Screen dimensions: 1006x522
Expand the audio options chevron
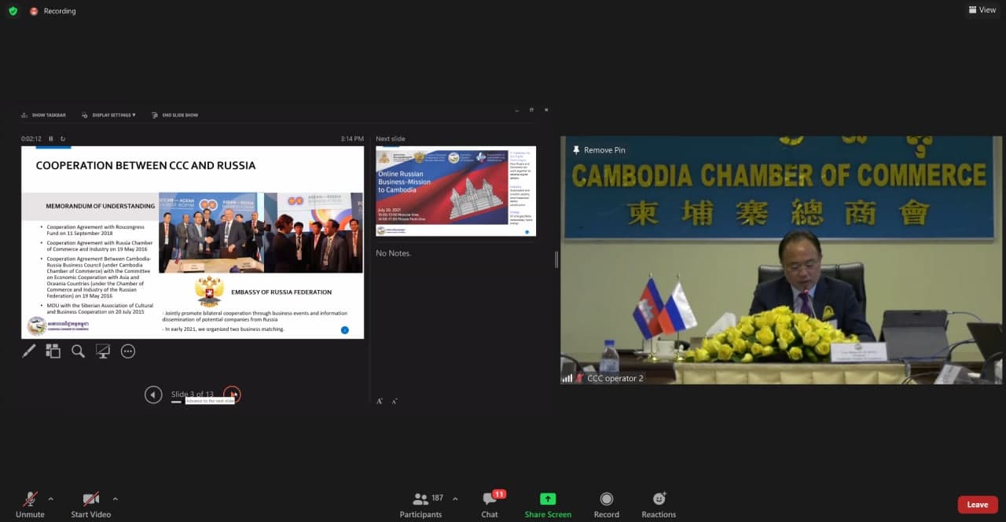point(51,498)
